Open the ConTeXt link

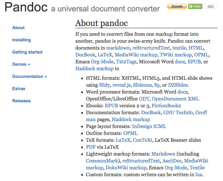point(143,140)
